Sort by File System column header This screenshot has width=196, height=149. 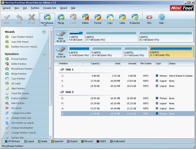click(146, 63)
